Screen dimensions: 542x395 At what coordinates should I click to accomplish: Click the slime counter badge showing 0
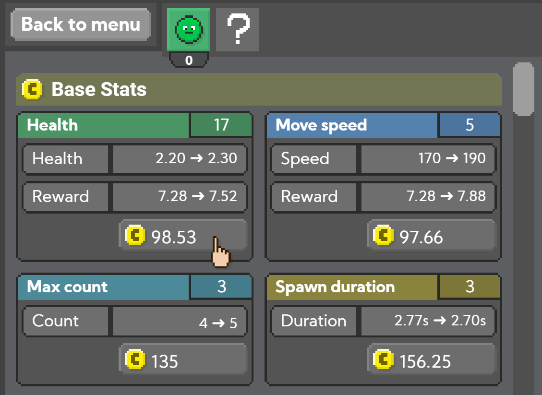(x=189, y=60)
